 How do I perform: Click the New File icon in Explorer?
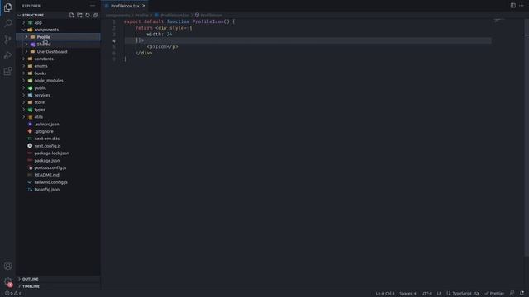coord(72,15)
